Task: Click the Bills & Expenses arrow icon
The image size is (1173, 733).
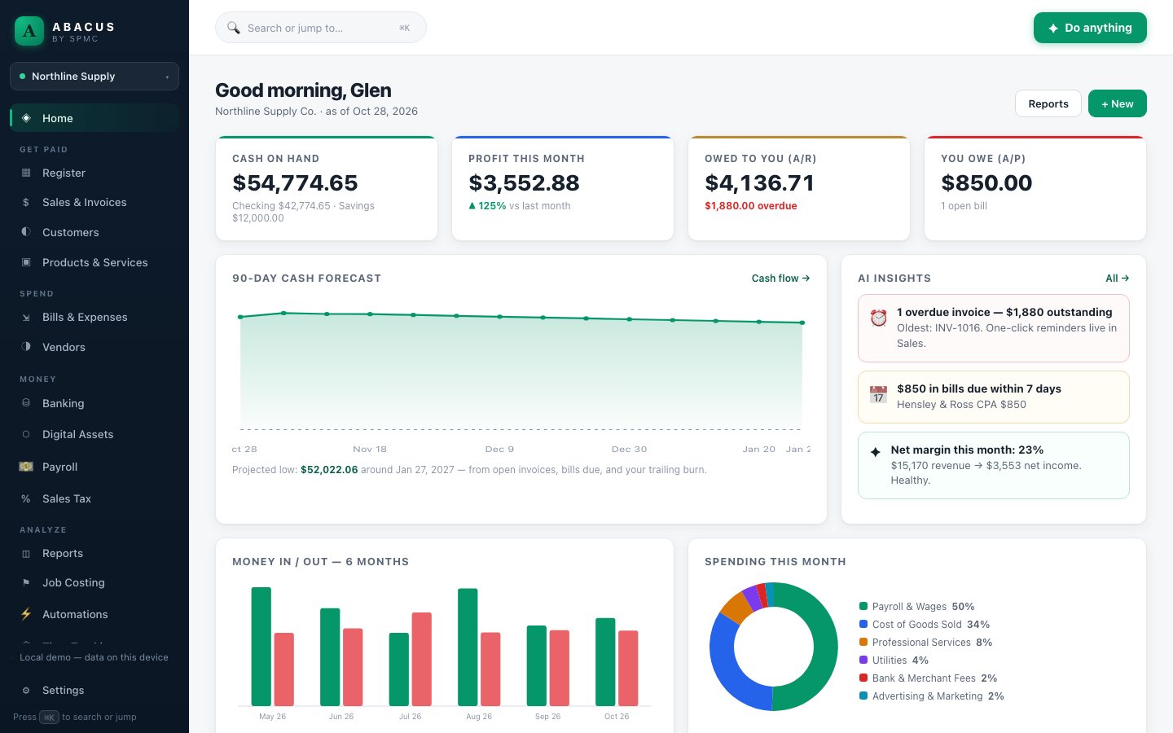Action: (26, 317)
